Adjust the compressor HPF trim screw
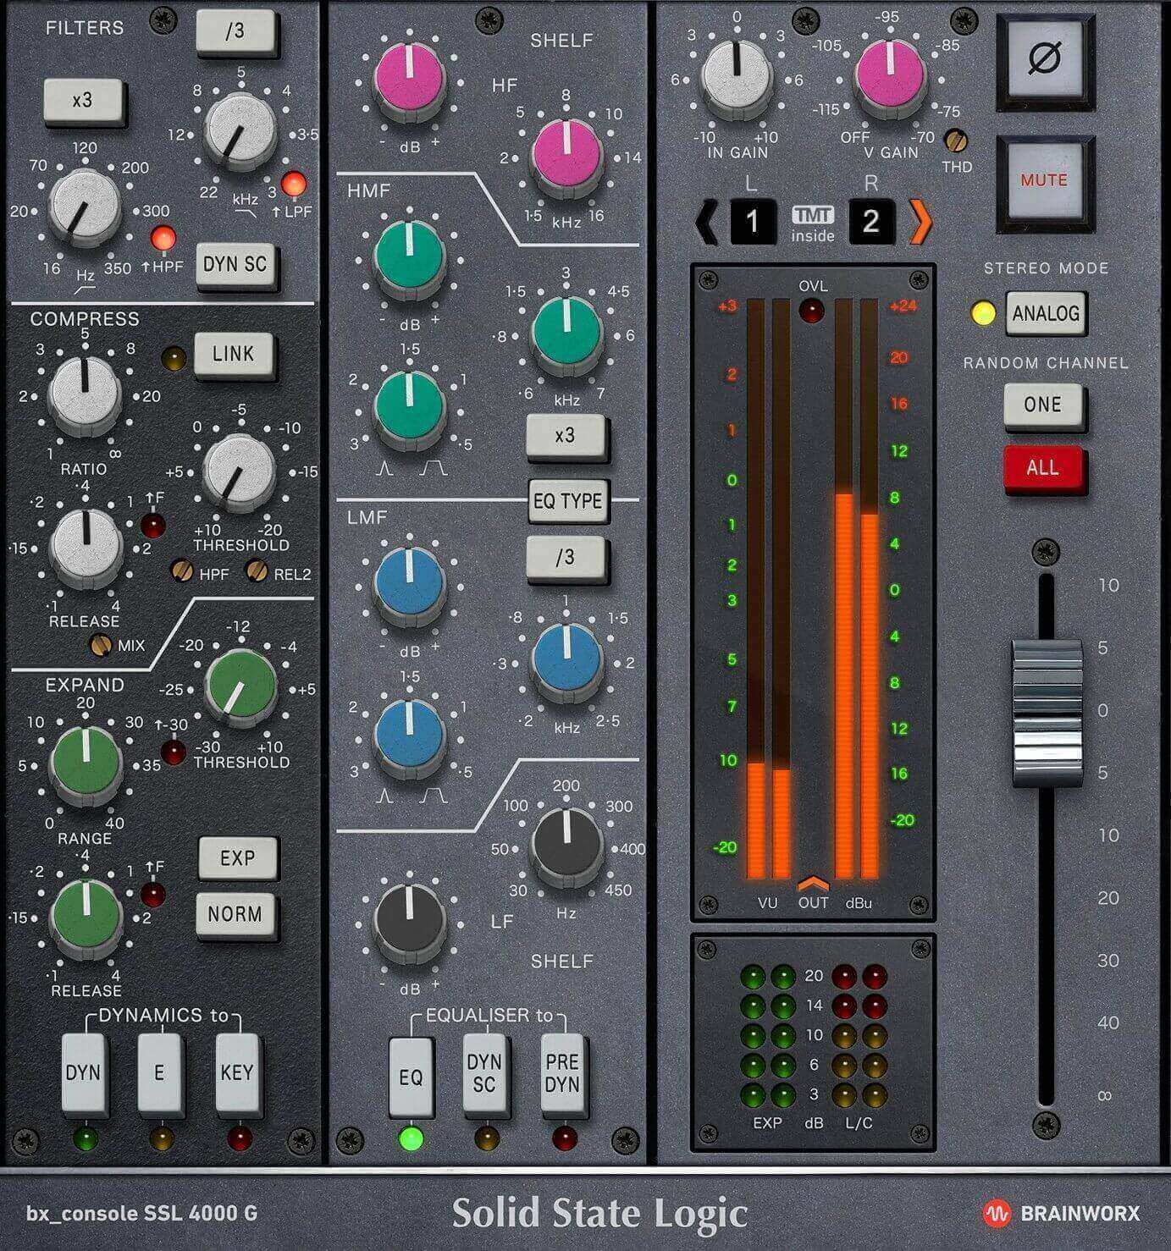The image size is (1171, 1251). [x=182, y=572]
